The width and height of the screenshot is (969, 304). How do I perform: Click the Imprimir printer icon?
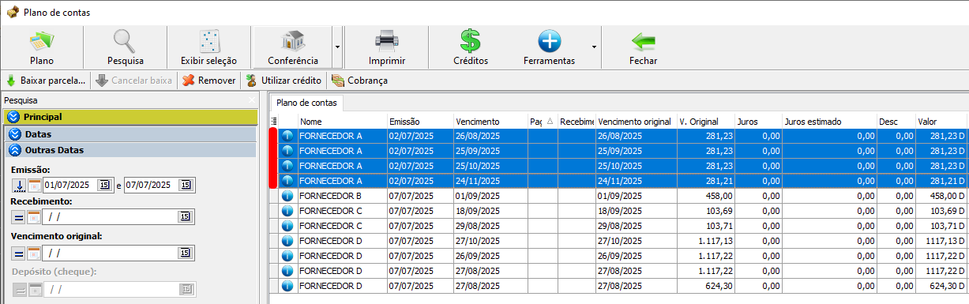tap(387, 41)
